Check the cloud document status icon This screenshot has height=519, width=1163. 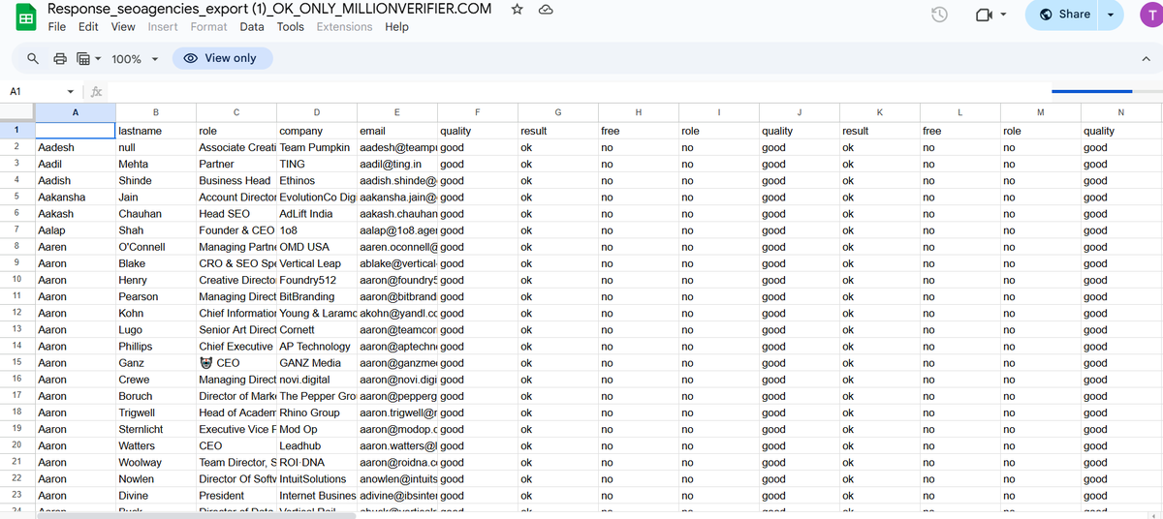(x=546, y=9)
